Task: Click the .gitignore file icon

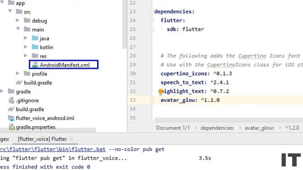Action: tap(11, 100)
